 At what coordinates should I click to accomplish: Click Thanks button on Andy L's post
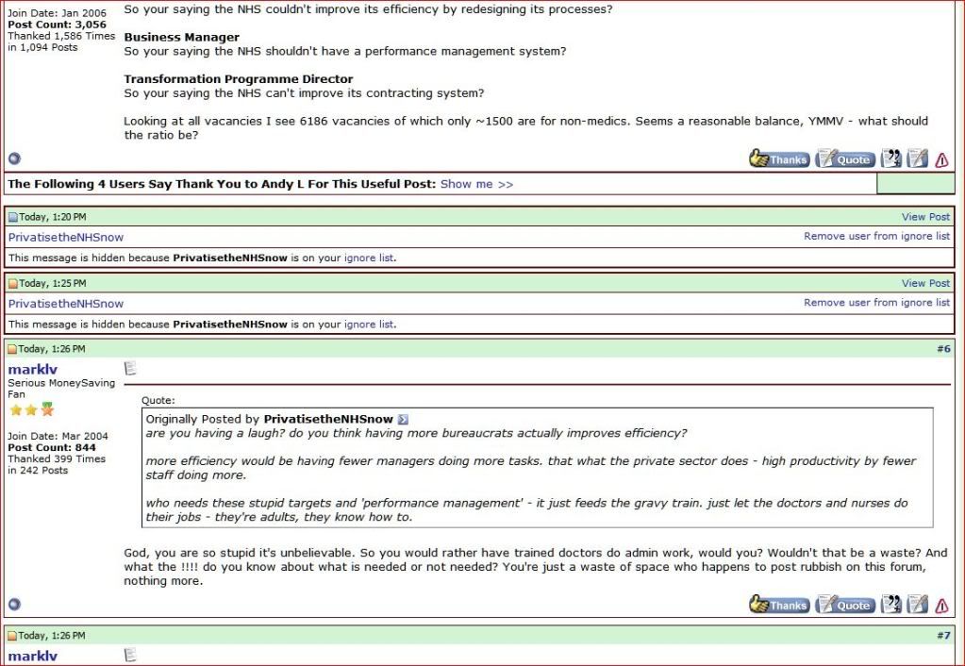point(778,159)
